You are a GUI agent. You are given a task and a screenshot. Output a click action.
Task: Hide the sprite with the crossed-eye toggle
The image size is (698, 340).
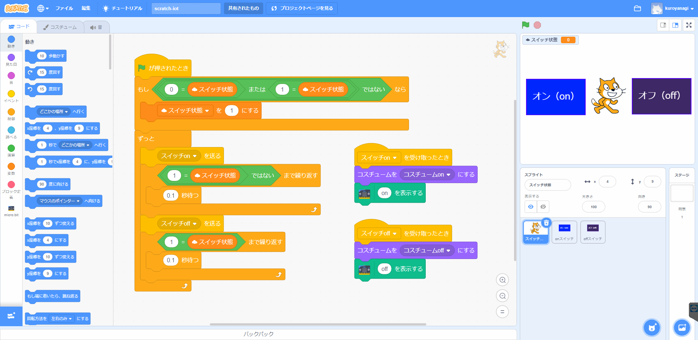[x=543, y=206]
